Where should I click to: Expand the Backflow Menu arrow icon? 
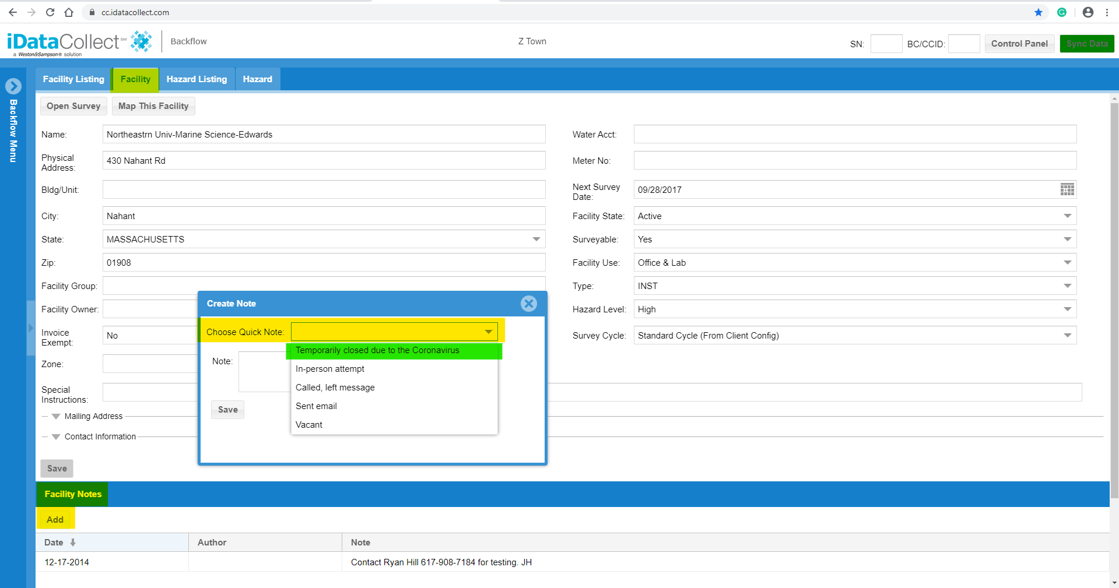pos(13,86)
